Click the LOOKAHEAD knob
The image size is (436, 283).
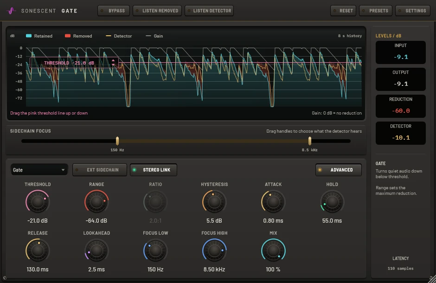96,251
